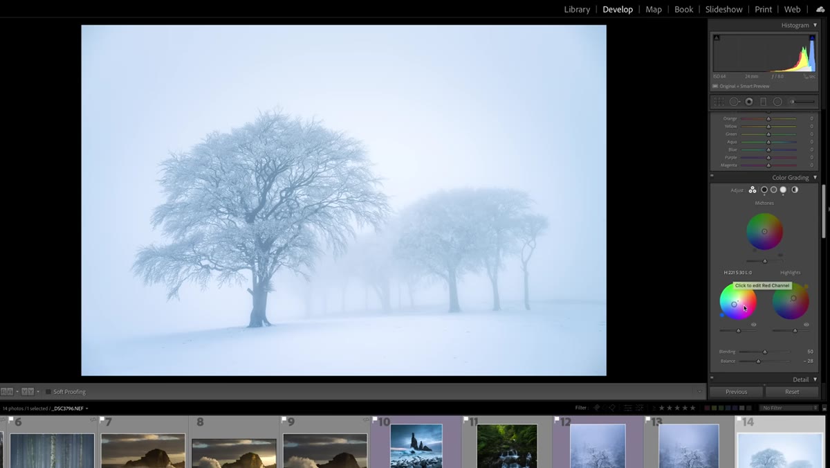
Task: Switch Adjust view to Shadows wheel
Action: pyautogui.click(x=764, y=190)
